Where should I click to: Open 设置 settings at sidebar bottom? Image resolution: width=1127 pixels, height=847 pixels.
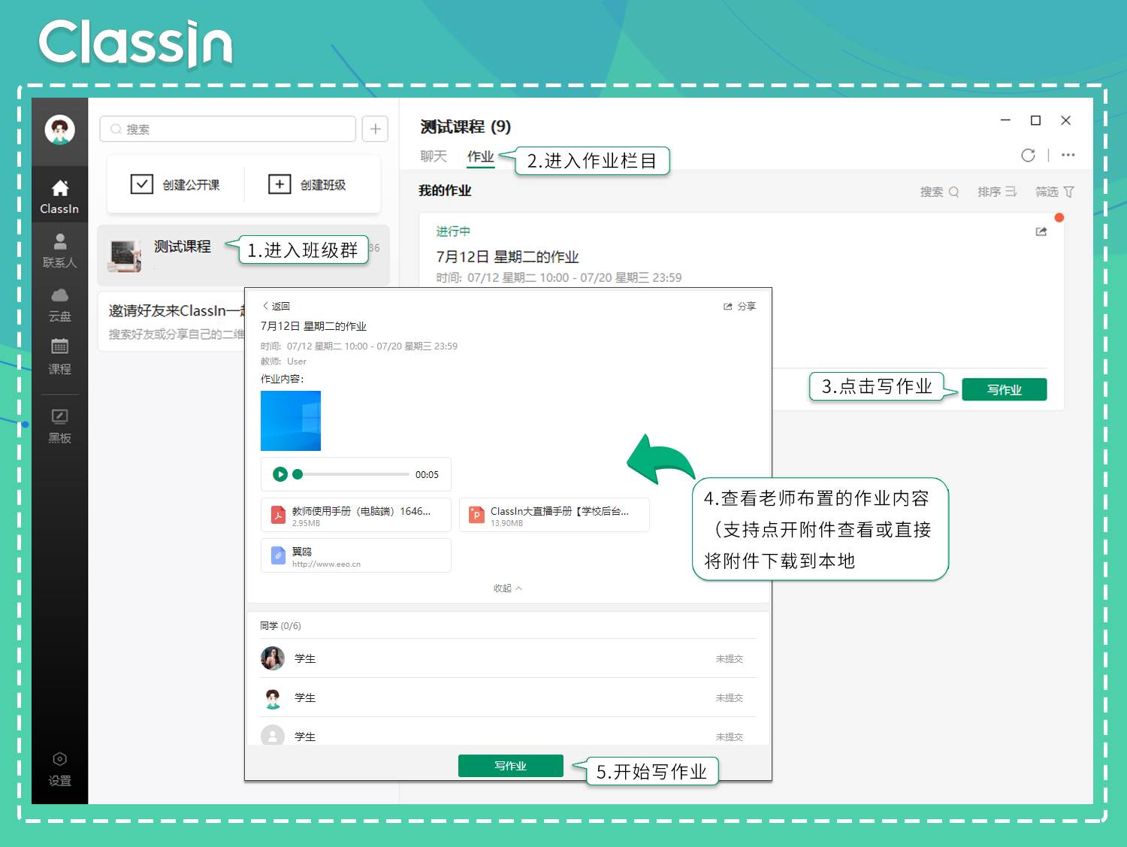click(59, 770)
